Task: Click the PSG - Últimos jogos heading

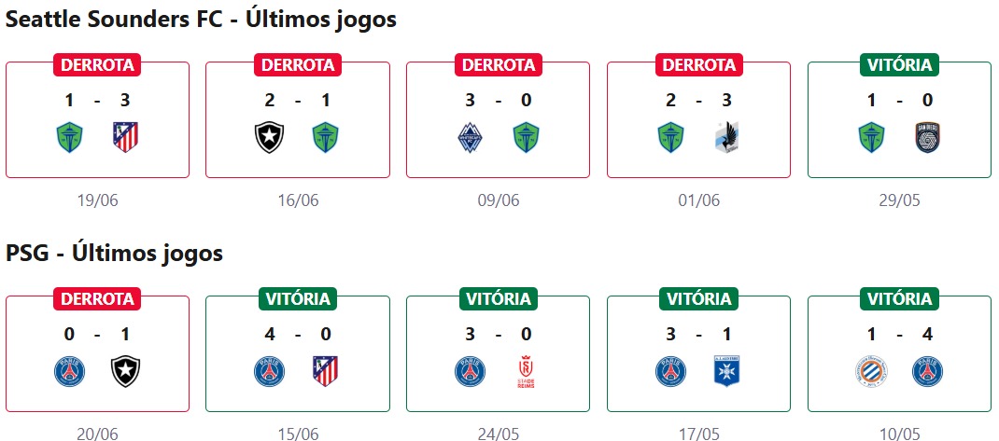Action: (x=114, y=253)
